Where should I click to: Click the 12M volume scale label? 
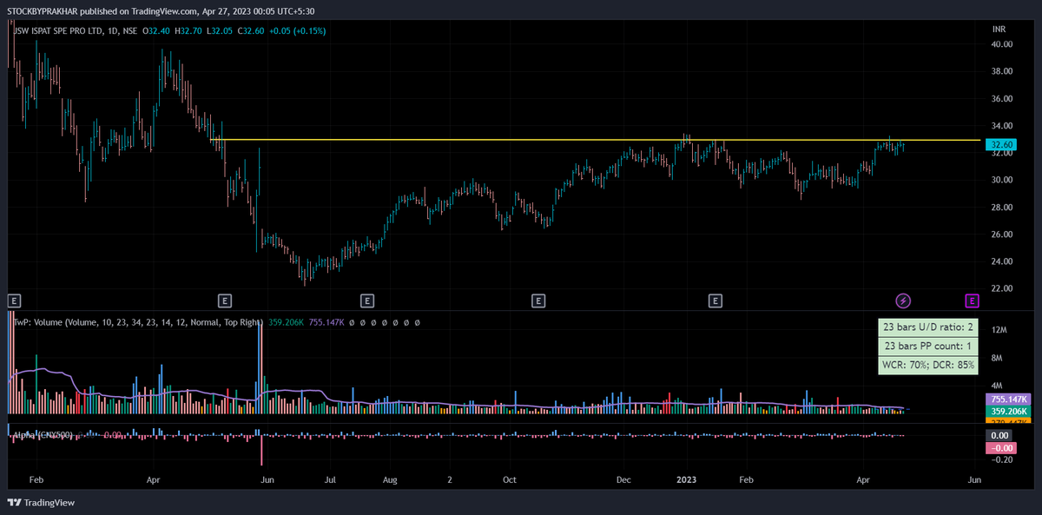999,330
